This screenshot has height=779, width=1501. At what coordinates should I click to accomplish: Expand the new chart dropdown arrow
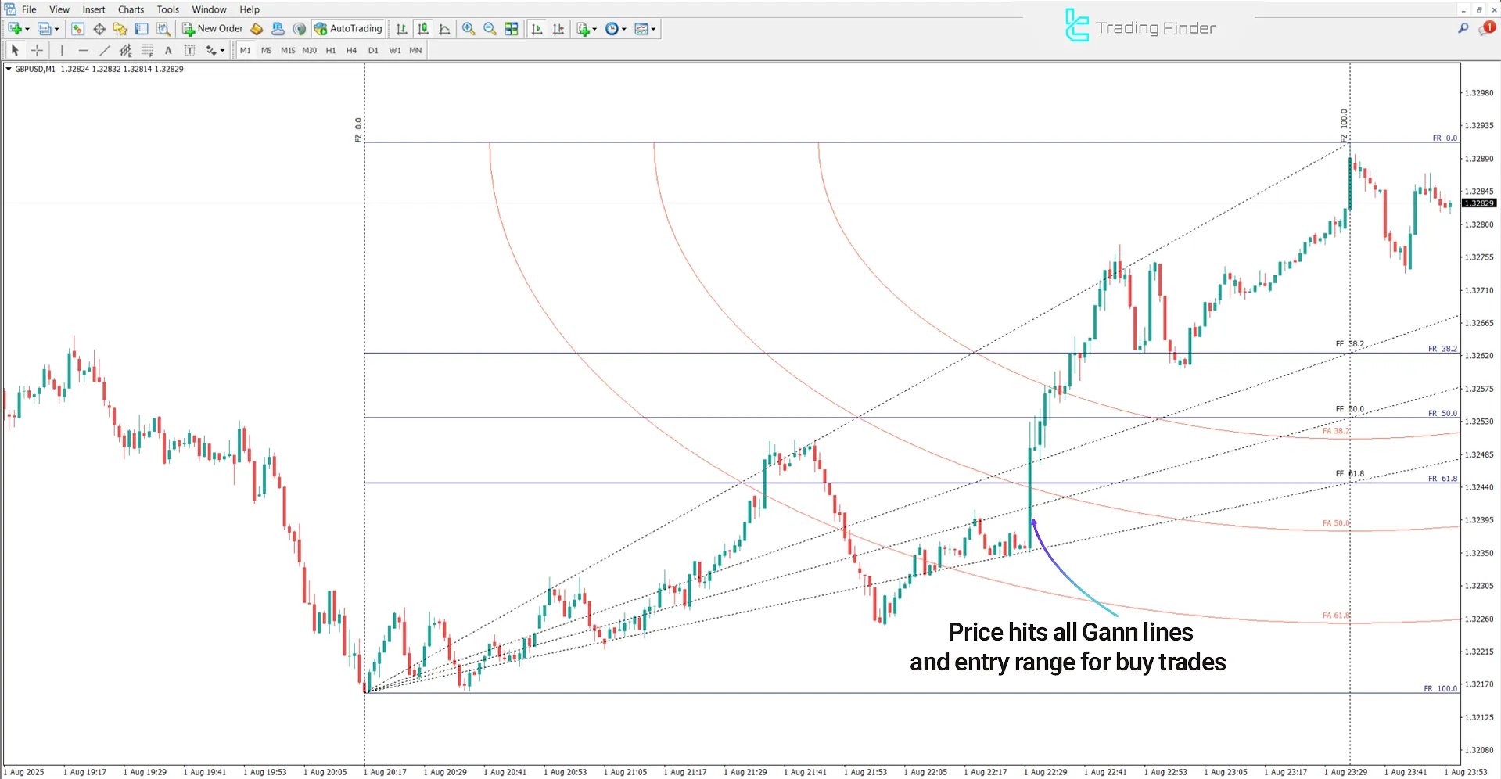click(x=27, y=29)
